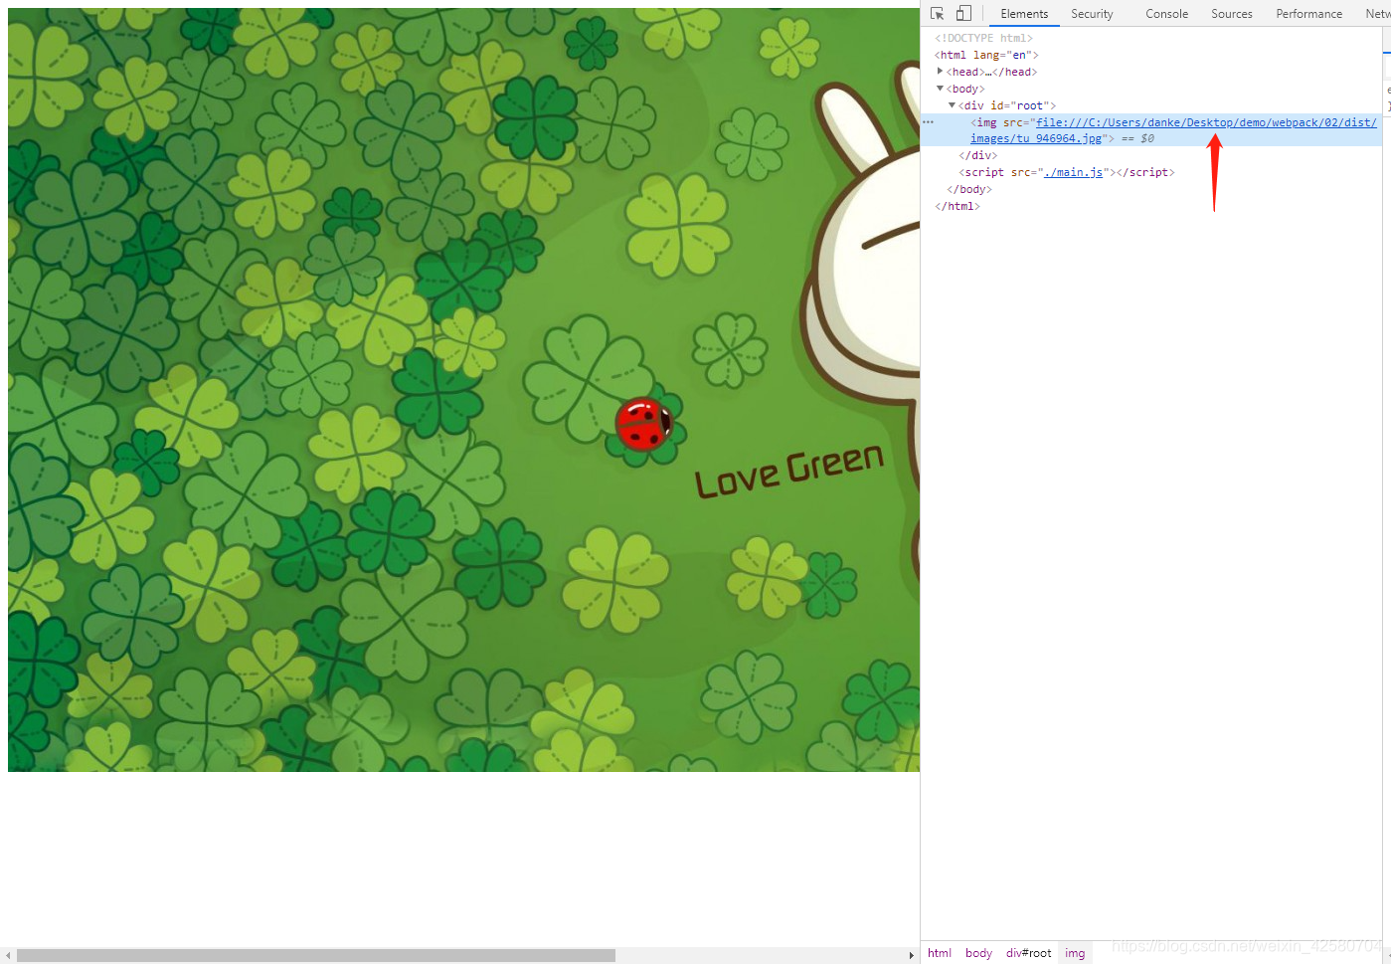Click the three-dot actions next to img row
The image size is (1391, 964).
click(928, 122)
